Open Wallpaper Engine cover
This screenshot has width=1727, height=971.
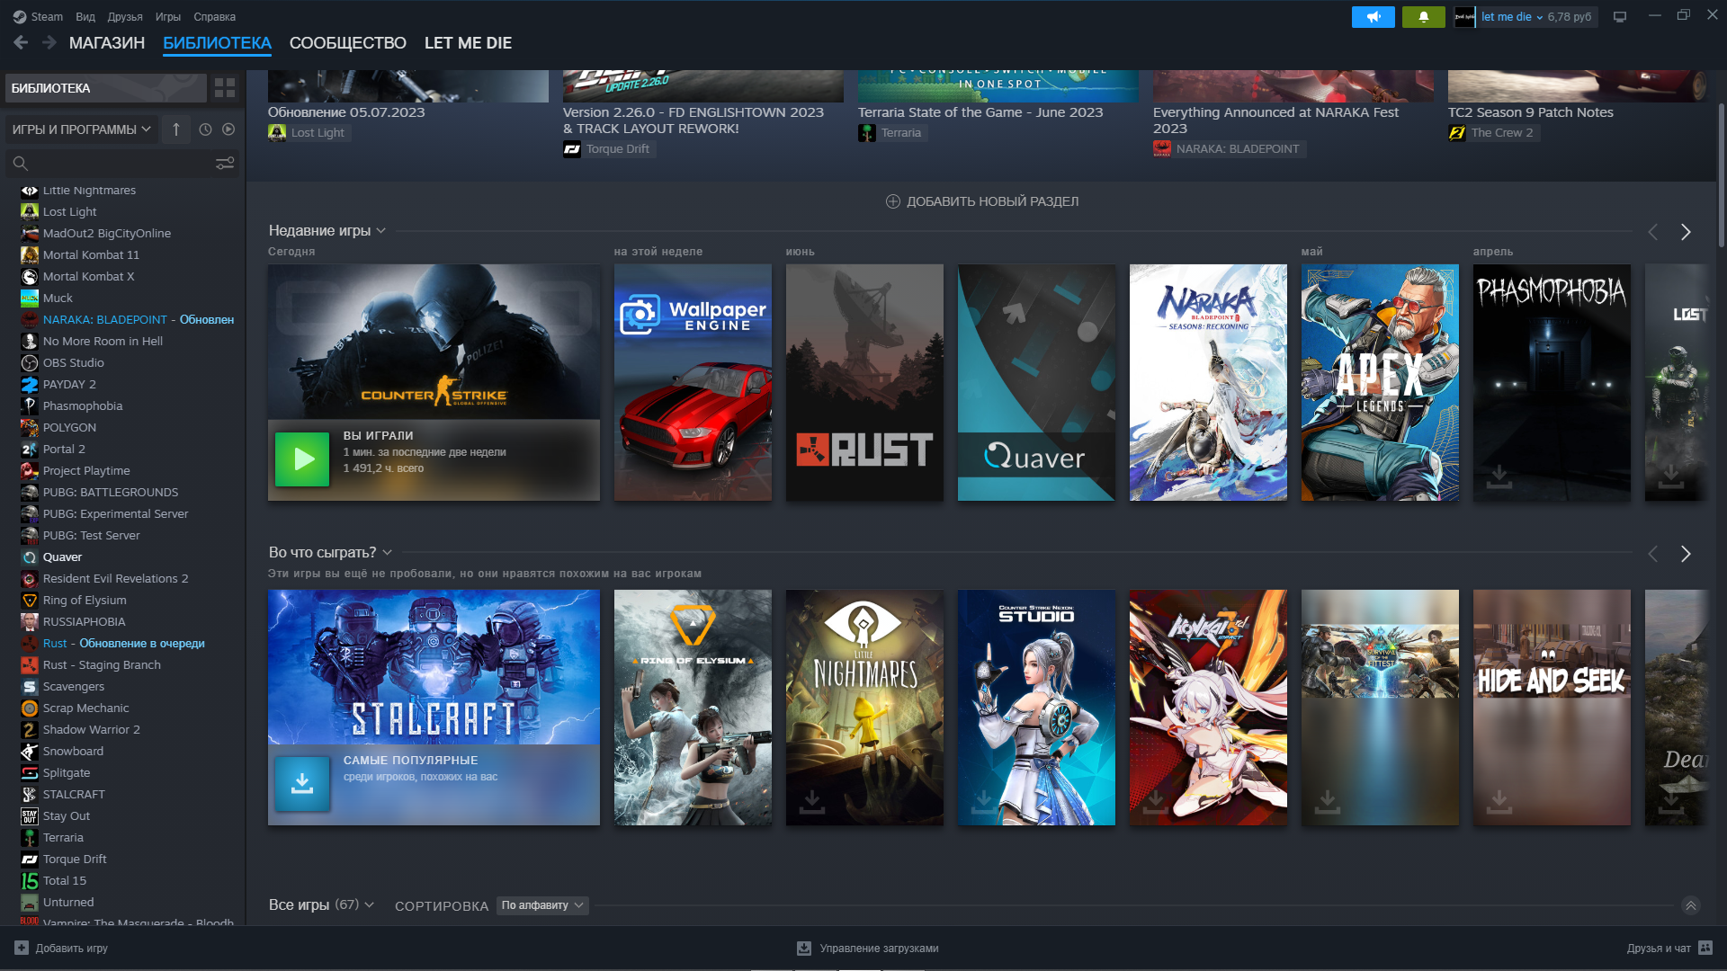(x=693, y=382)
